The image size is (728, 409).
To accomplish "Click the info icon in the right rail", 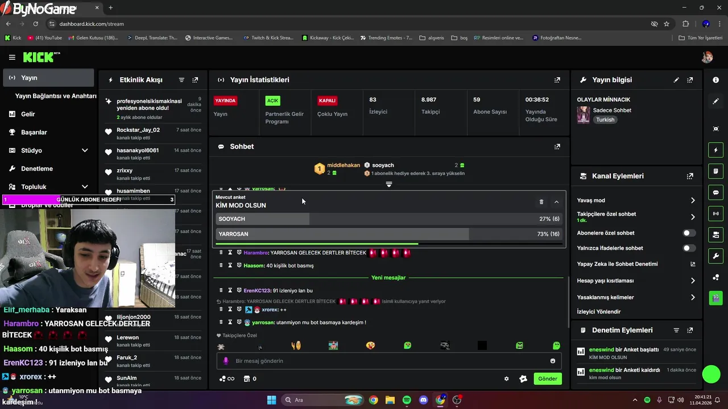I will [x=715, y=80].
